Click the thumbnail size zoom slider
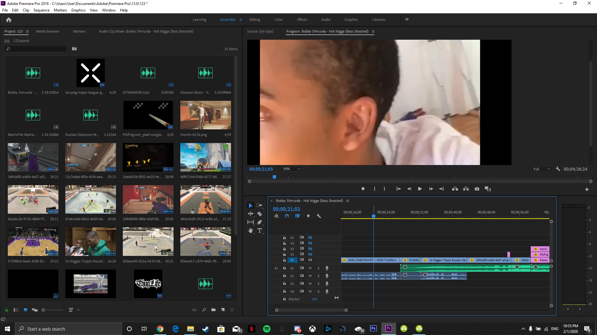The width and height of the screenshot is (597, 335). coord(52,310)
